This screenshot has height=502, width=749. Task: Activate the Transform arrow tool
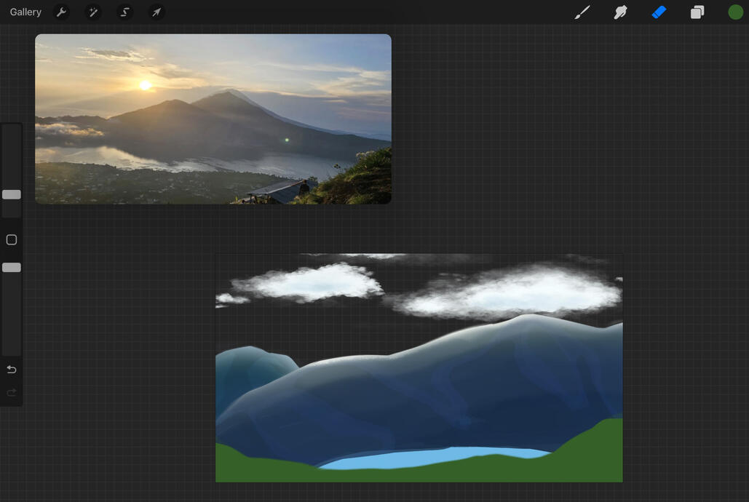click(x=156, y=12)
